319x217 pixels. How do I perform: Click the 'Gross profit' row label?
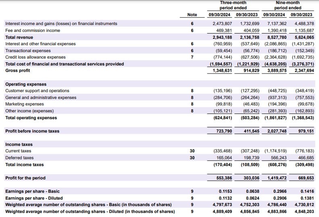point(17,71)
